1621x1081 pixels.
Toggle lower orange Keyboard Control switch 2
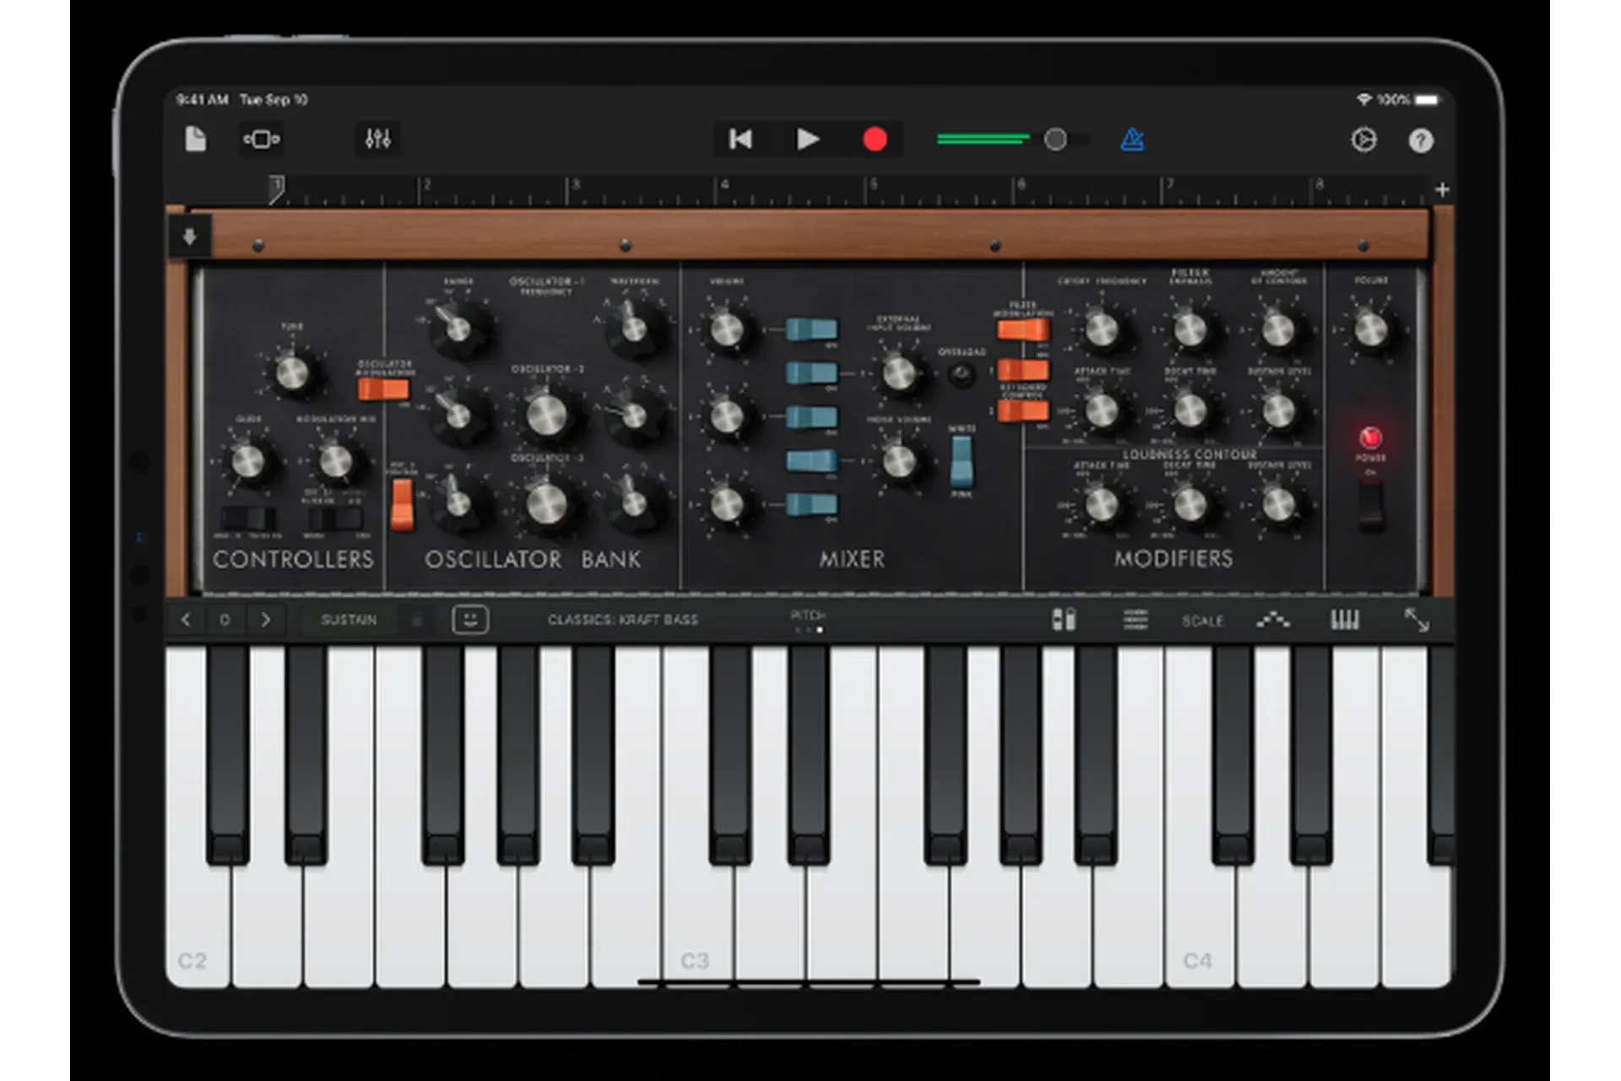pyautogui.click(x=1023, y=410)
